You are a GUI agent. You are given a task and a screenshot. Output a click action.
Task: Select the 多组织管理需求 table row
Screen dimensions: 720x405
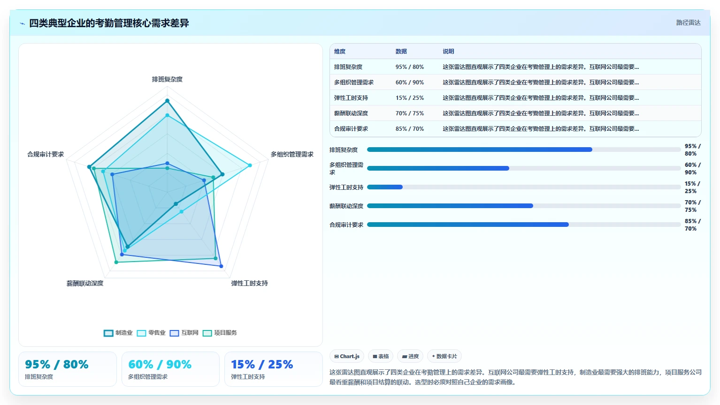coord(515,82)
